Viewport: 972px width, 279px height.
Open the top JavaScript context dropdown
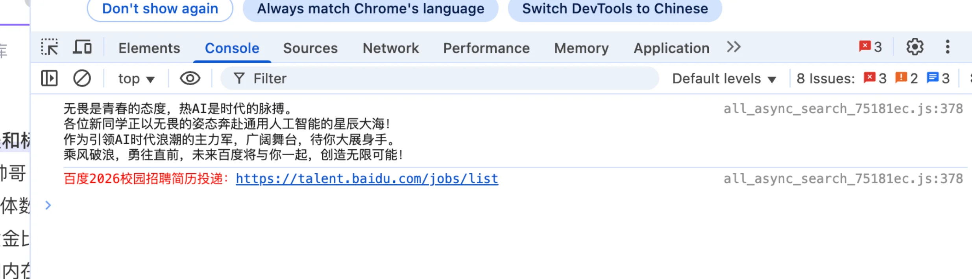coord(136,79)
